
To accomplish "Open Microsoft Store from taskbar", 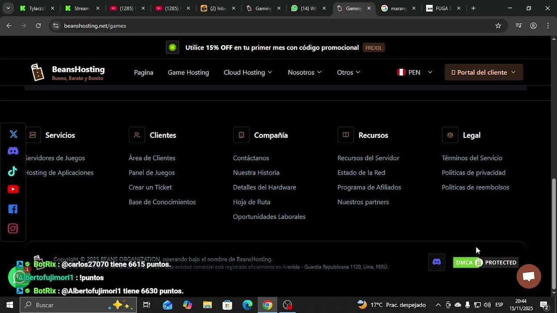I will (x=227, y=305).
